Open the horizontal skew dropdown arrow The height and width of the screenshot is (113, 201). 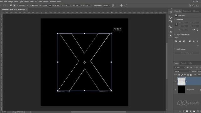(81, 6)
